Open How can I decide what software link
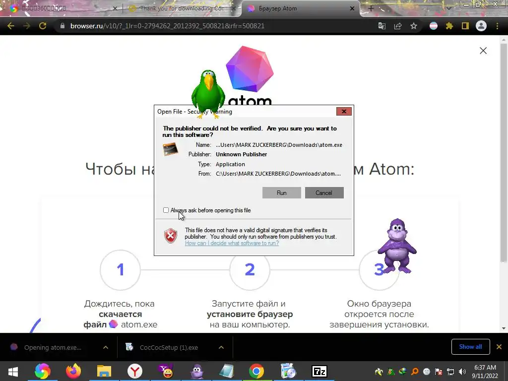 tap(232, 243)
